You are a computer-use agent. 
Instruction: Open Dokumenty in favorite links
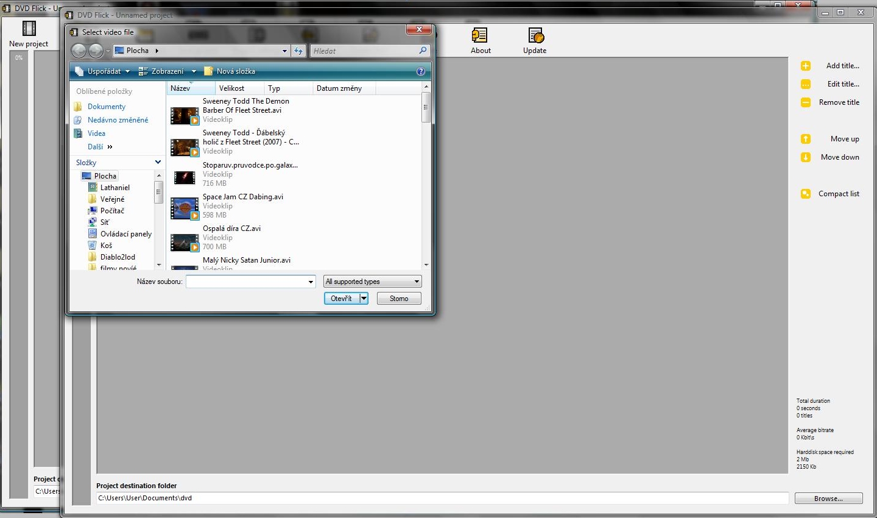(107, 107)
